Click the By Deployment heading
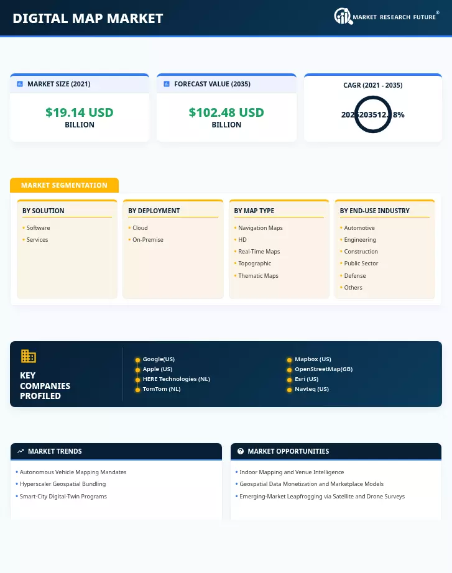Image resolution: width=452 pixels, height=573 pixels. [154, 211]
